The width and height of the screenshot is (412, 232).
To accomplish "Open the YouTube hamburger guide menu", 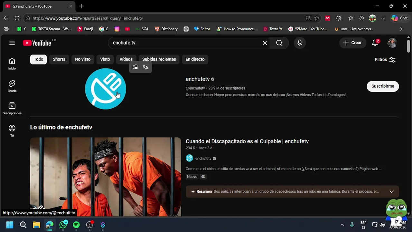I will [x=12, y=43].
